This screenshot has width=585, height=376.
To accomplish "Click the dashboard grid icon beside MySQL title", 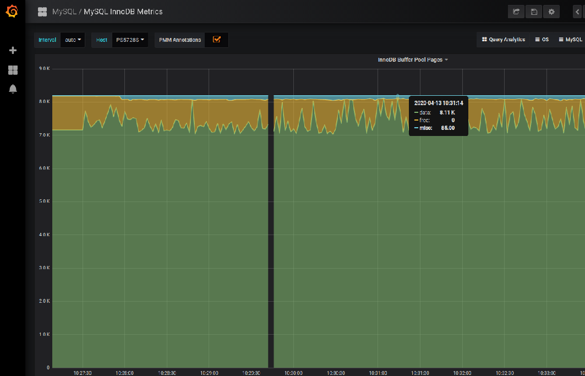I will pos(42,12).
